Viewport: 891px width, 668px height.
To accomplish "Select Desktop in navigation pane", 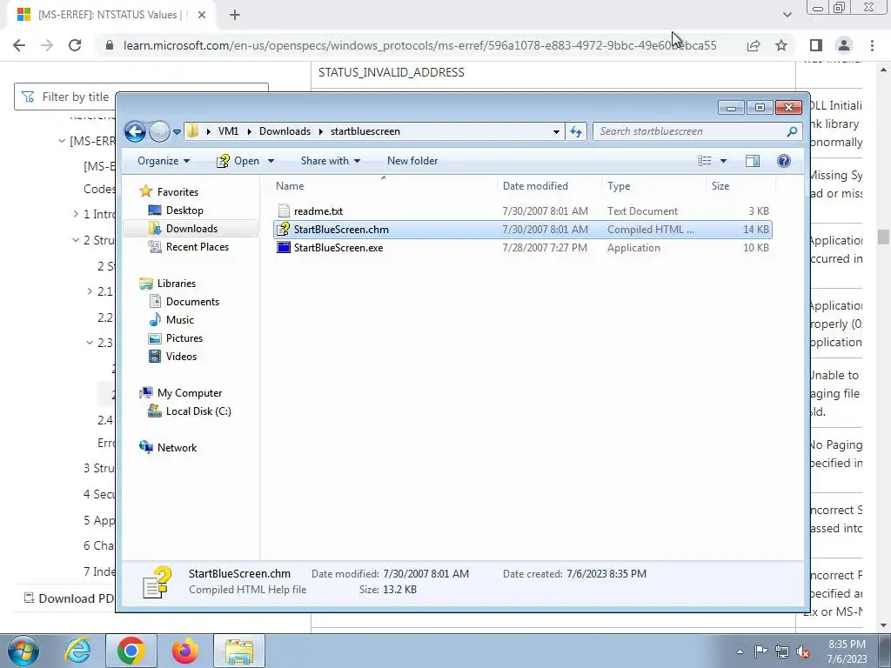I will [184, 210].
